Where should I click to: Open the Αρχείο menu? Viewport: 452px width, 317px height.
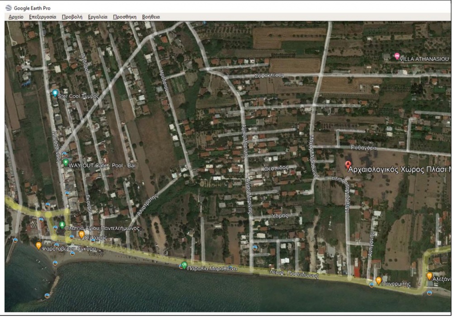16,17
